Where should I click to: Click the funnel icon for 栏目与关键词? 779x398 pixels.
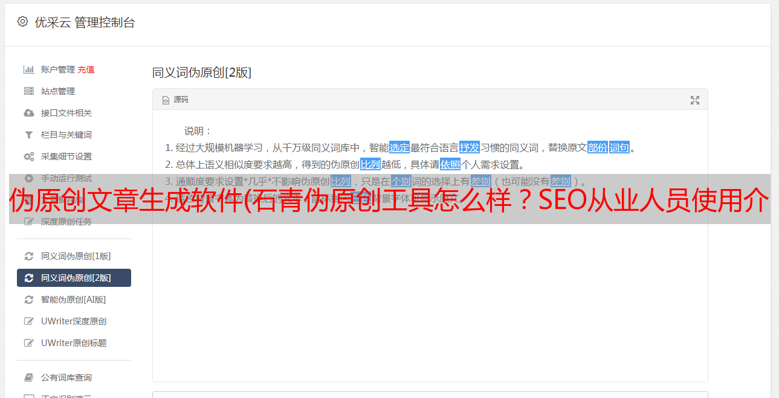click(x=28, y=135)
